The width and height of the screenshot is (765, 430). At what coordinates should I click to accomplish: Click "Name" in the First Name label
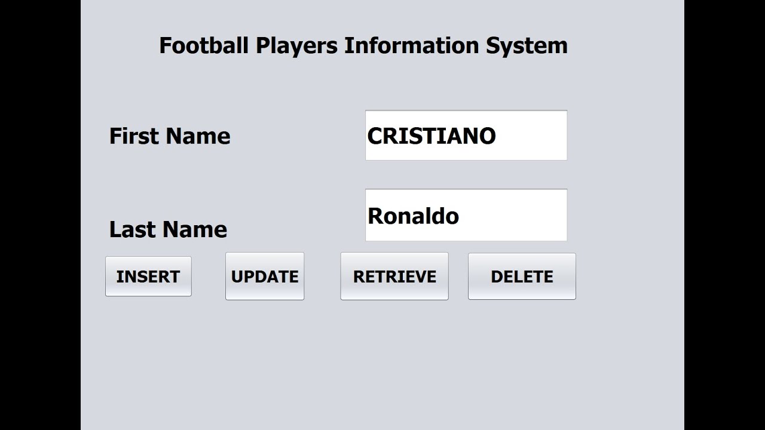(x=198, y=136)
